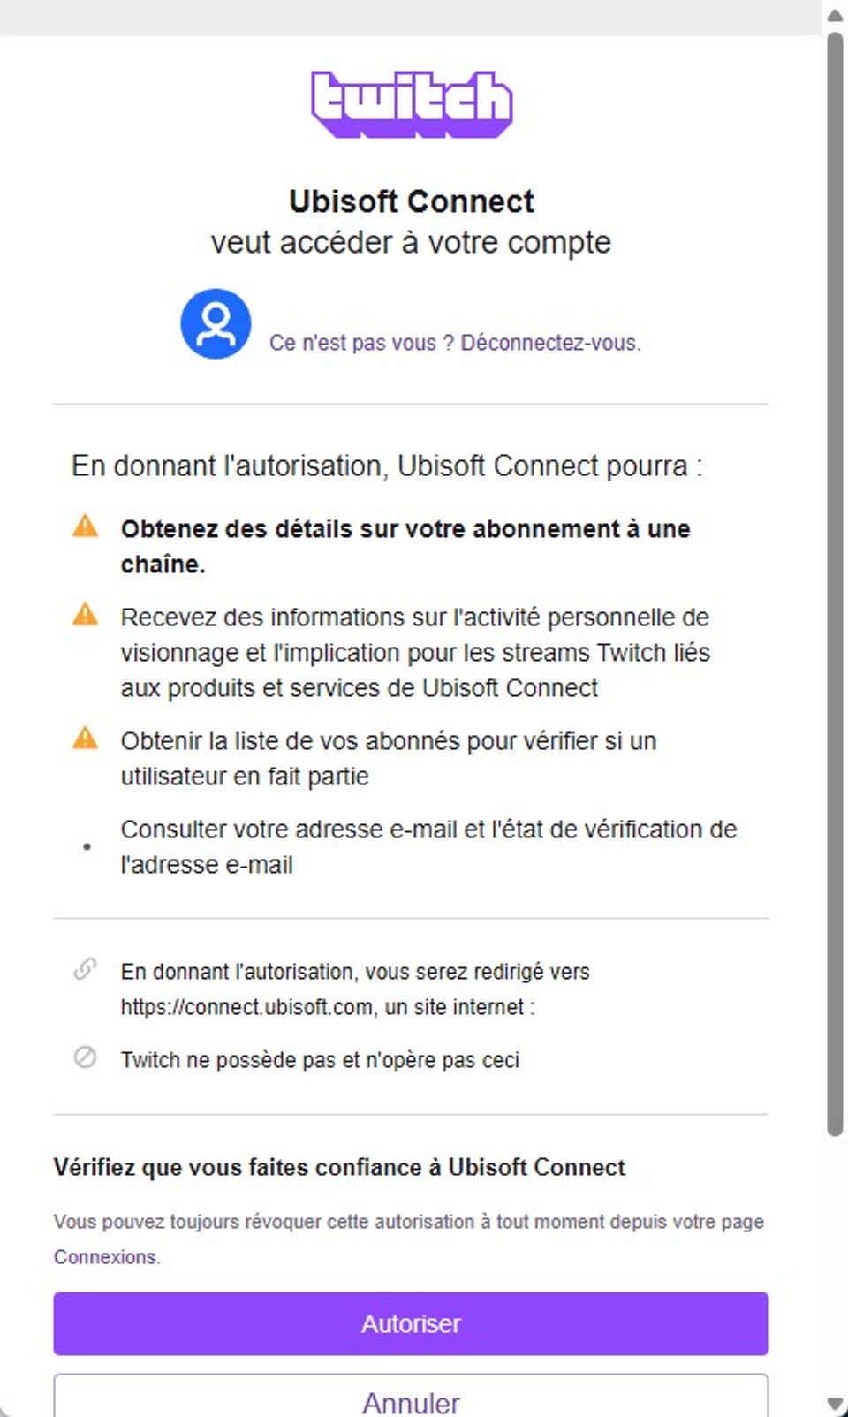Image resolution: width=848 pixels, height=1417 pixels.
Task: Click the Twitch logo at top
Action: (412, 104)
